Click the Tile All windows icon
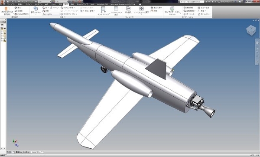Screen dimensions: 260x157 [x=141, y=9]
